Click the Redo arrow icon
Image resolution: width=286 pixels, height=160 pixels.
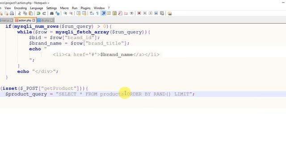click(44, 13)
